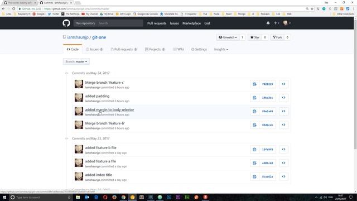357x201 pixels.
Task: Open the hash link for "added feature a file"
Action: click(267, 163)
